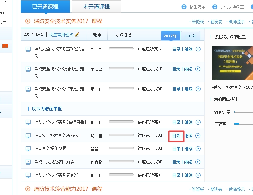Click play icon for 消防实务操作视频 row
The width and height of the screenshot is (253, 195).
(198, 149)
